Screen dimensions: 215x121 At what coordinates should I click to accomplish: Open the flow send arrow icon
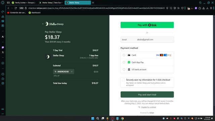coord(178,8)
